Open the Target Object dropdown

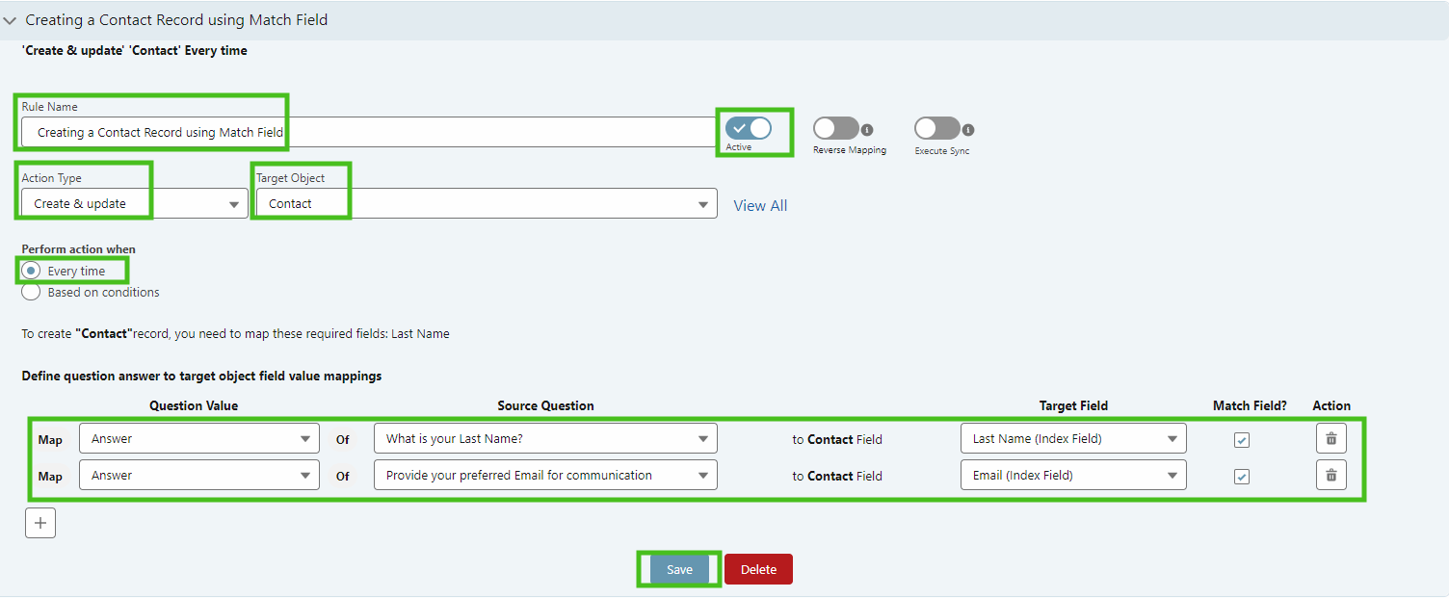(483, 204)
